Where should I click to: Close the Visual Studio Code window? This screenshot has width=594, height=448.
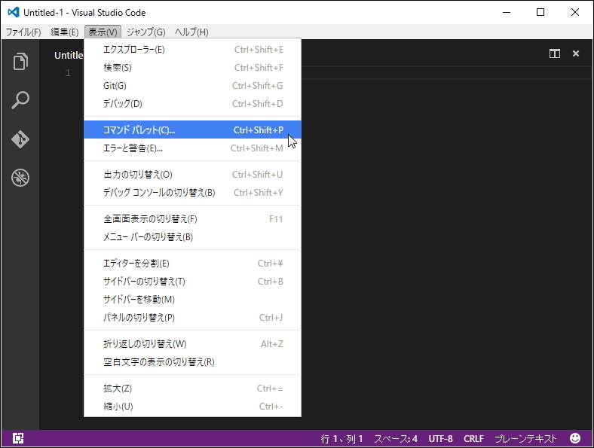click(x=575, y=12)
